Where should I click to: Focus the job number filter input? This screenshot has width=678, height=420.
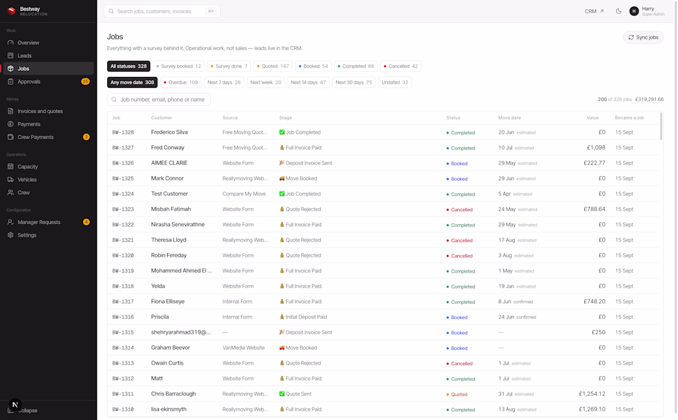pyautogui.click(x=158, y=99)
